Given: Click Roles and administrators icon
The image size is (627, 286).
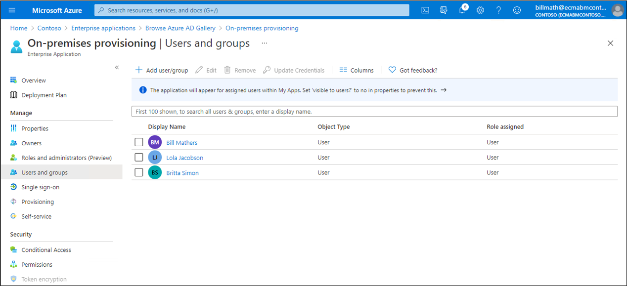Looking at the screenshot, I should (14, 158).
